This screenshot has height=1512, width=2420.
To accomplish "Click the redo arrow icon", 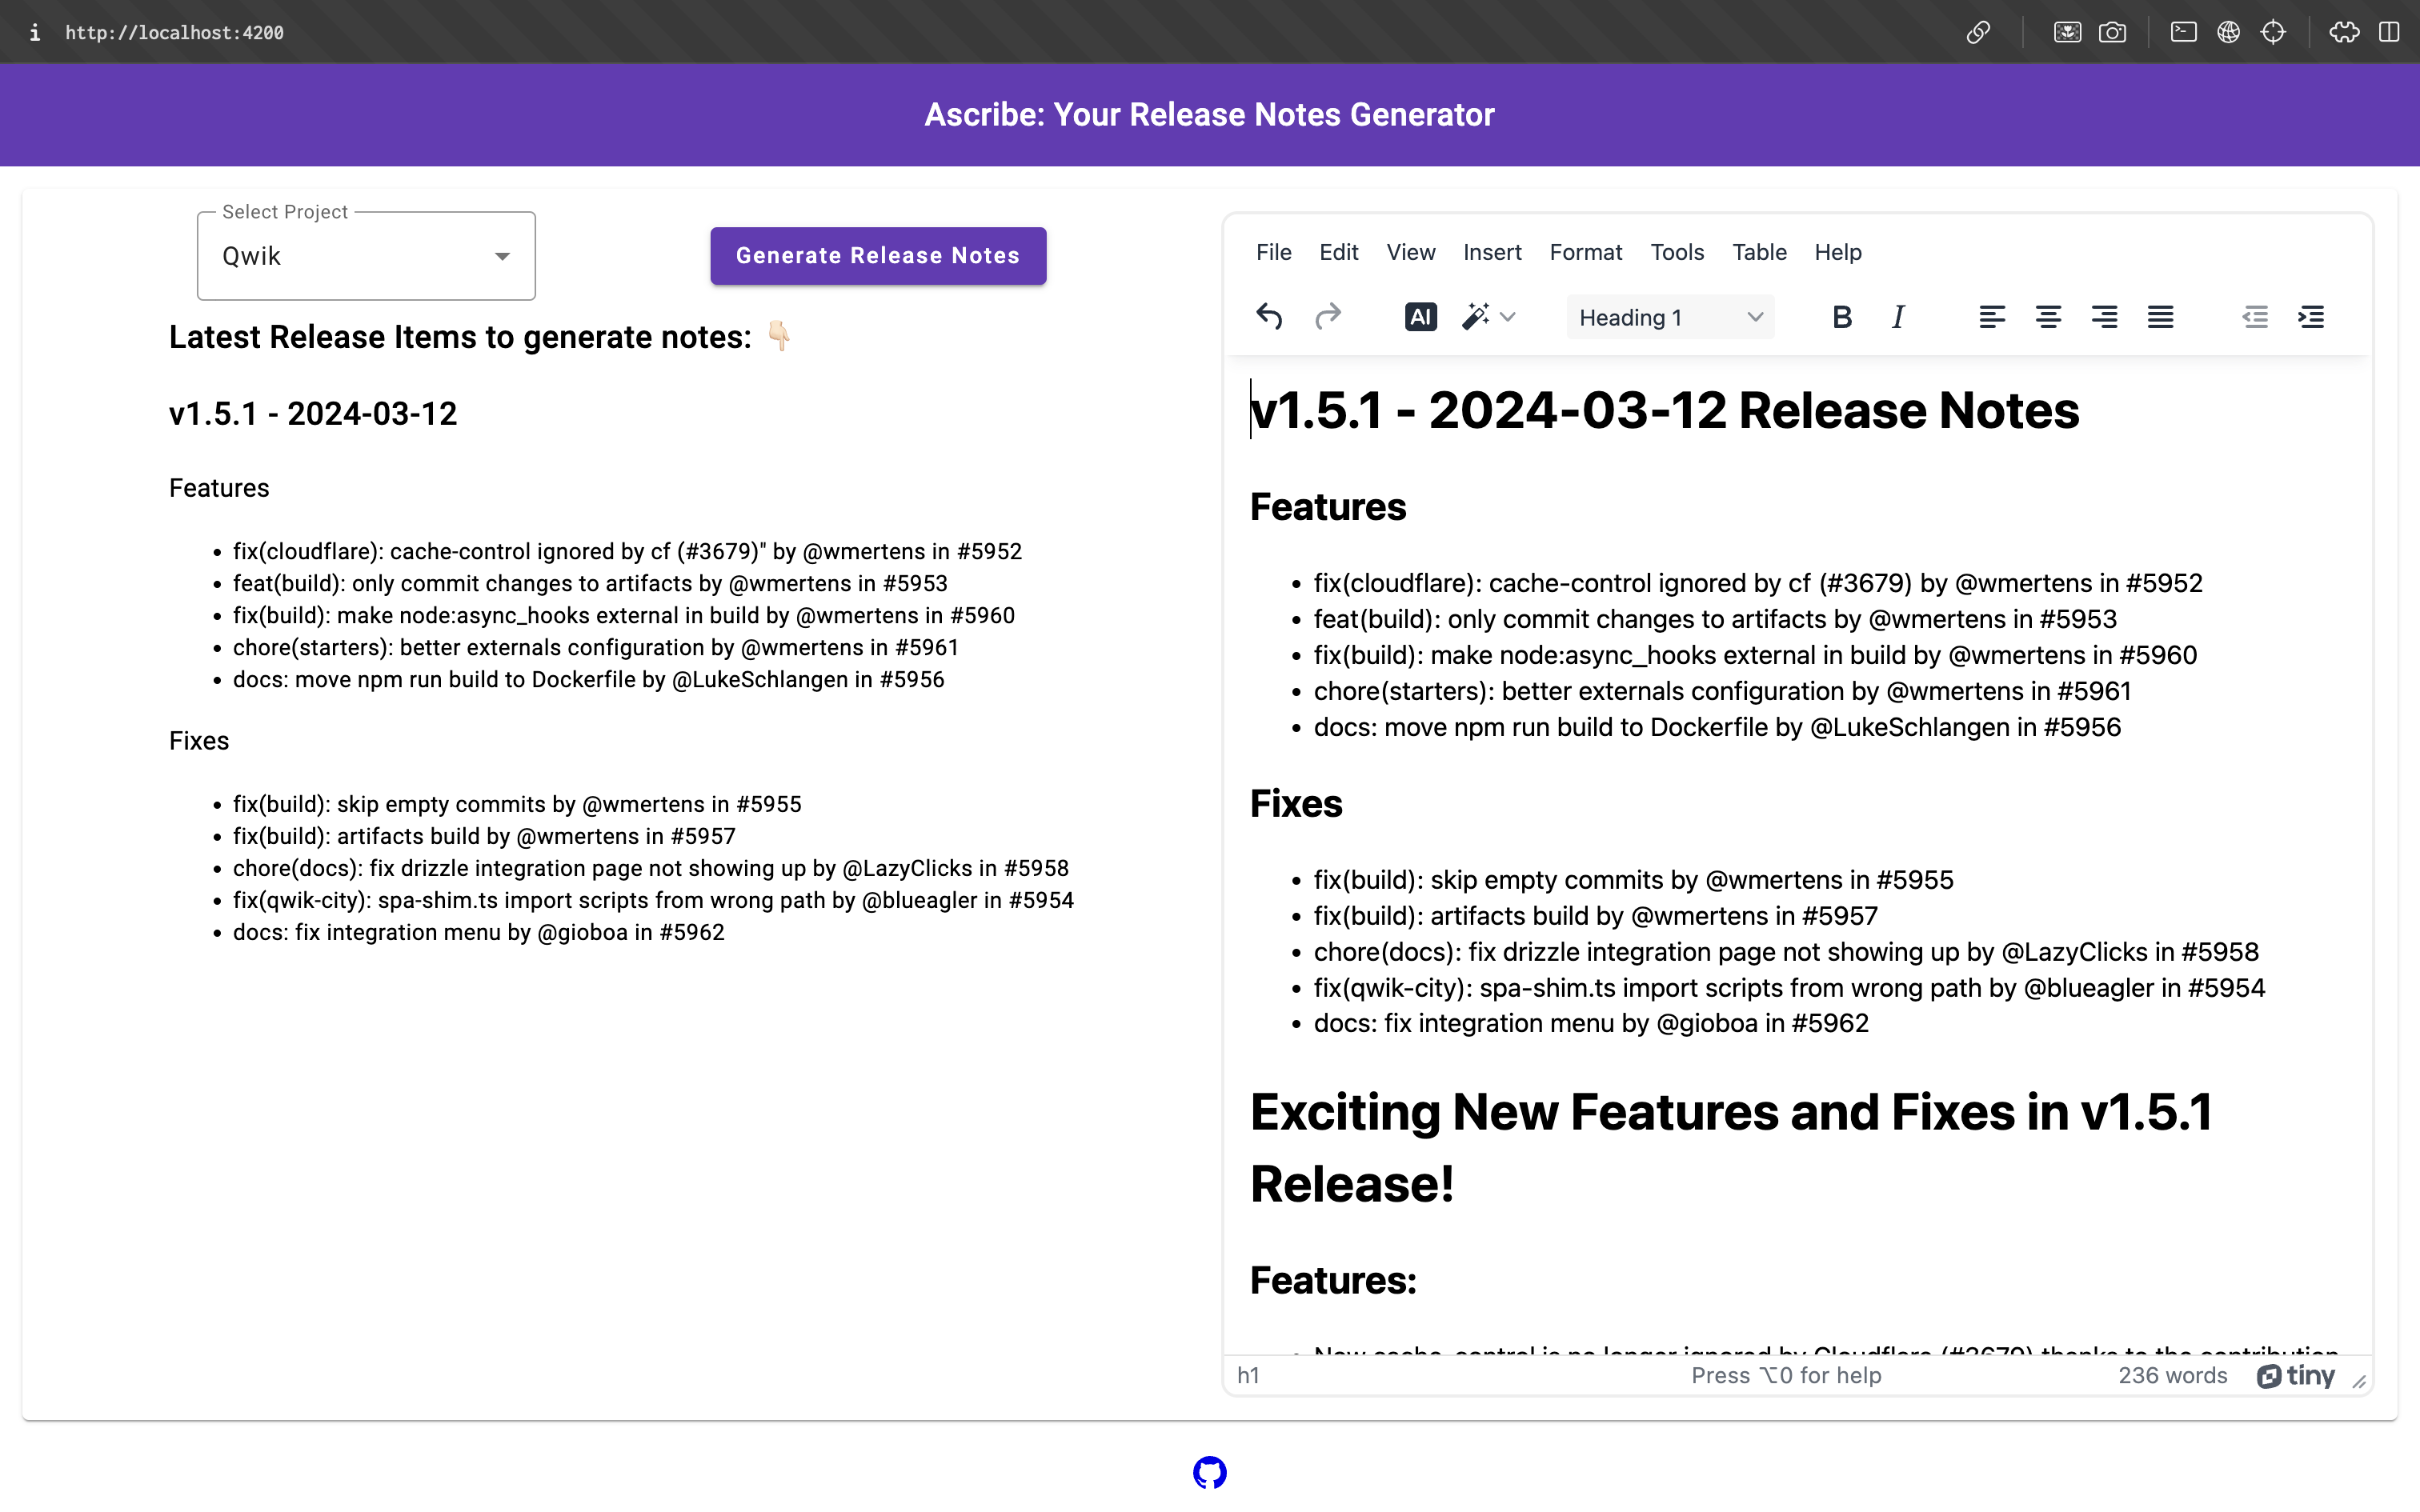I will [1327, 317].
